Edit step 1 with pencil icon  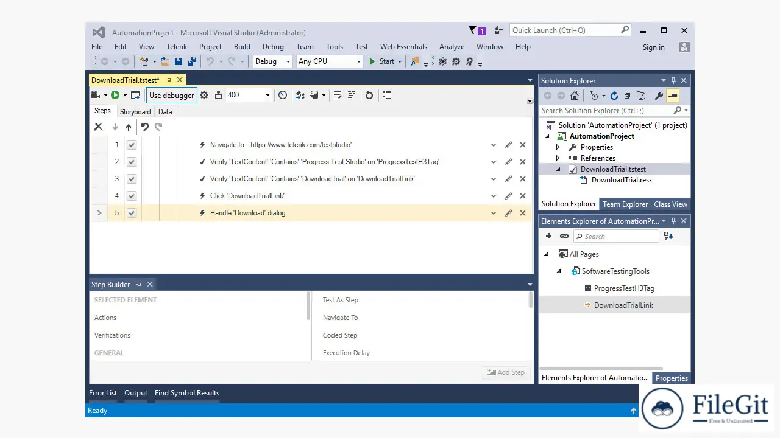(509, 145)
